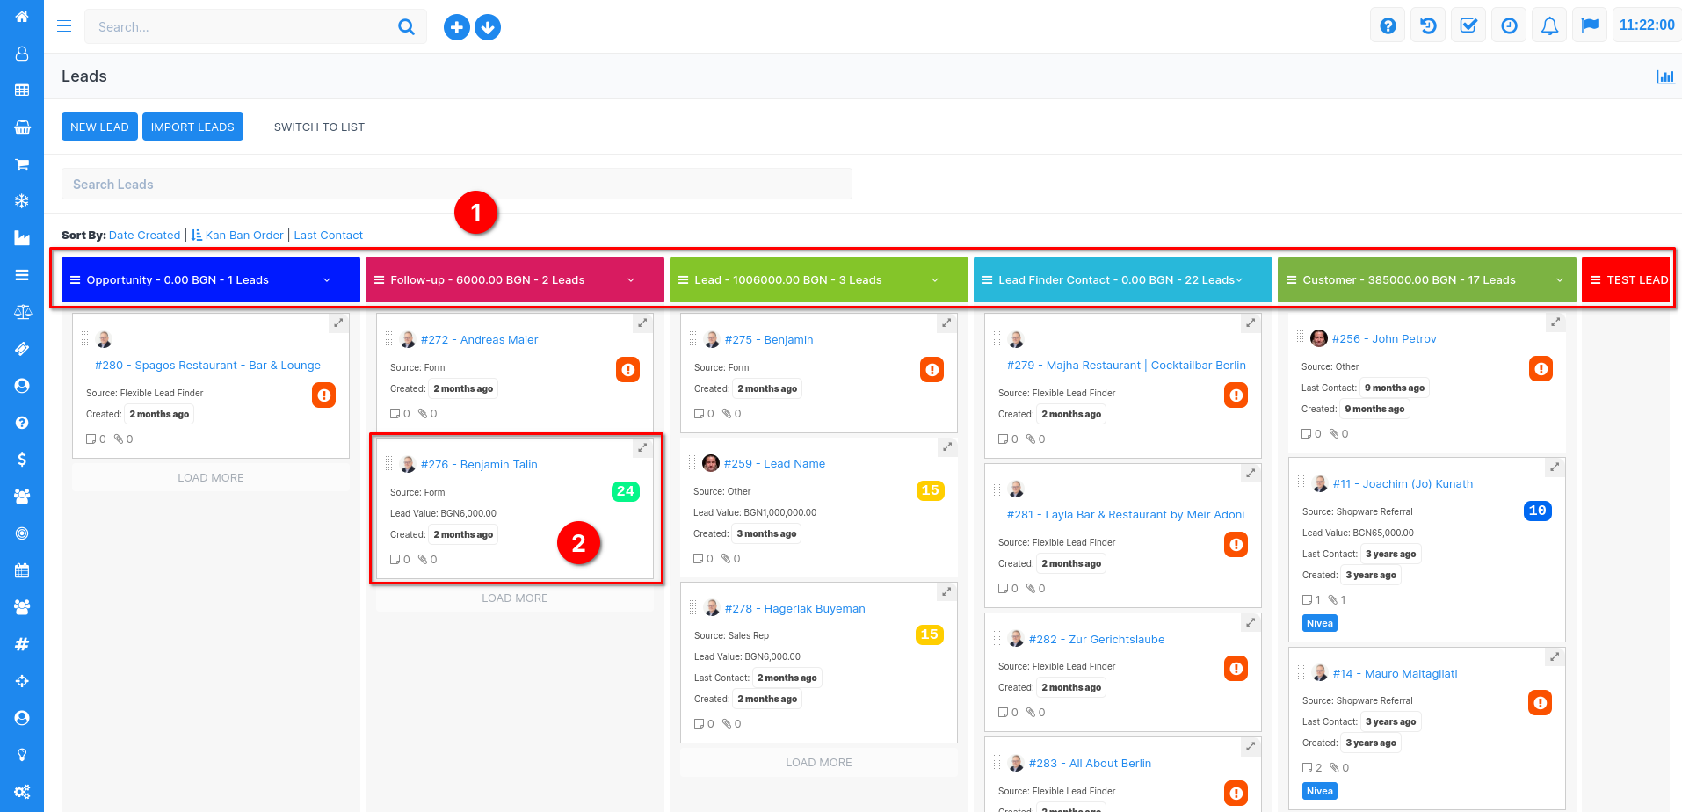Screen dimensions: 1682x812
Task: Click the checklist todo icon in top bar
Action: (x=1468, y=26)
